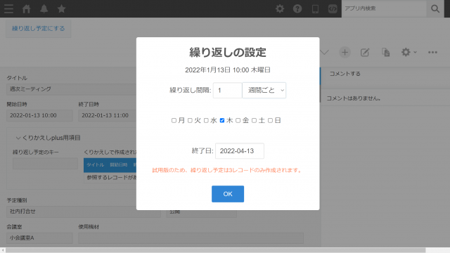Viewport: 450px width, 253px height.
Task: Check the 火 Tuesday checkbox
Action: coord(190,120)
